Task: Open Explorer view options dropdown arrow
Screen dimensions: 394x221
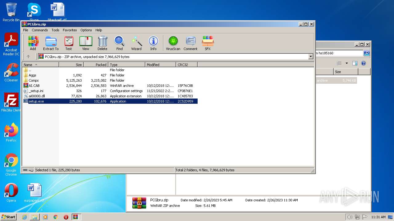Action: coord(347,63)
